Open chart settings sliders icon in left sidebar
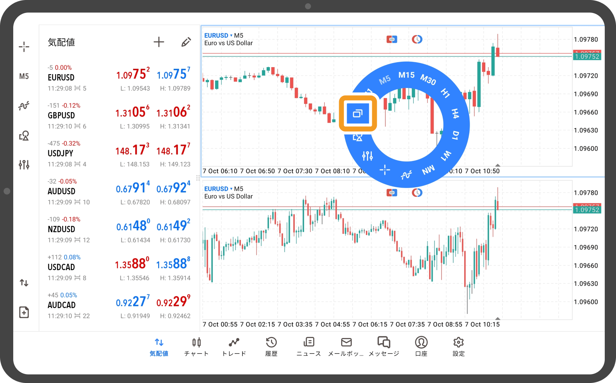This screenshot has height=383, width=616. click(x=24, y=164)
